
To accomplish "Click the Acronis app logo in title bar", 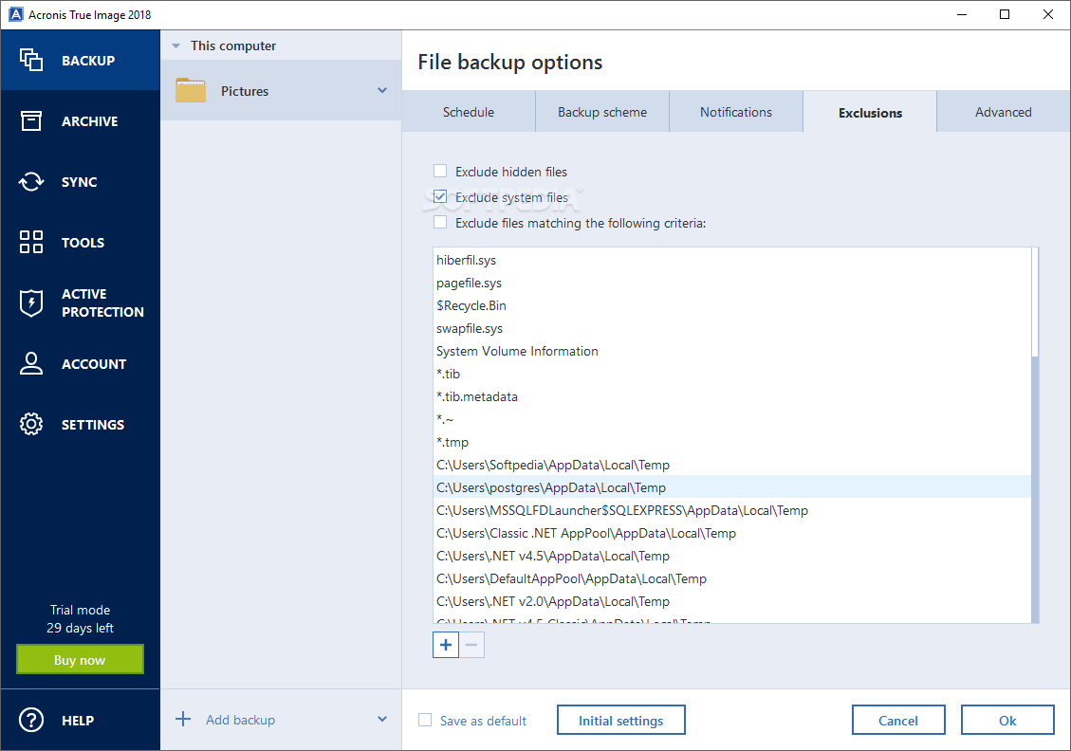I will 15,14.
